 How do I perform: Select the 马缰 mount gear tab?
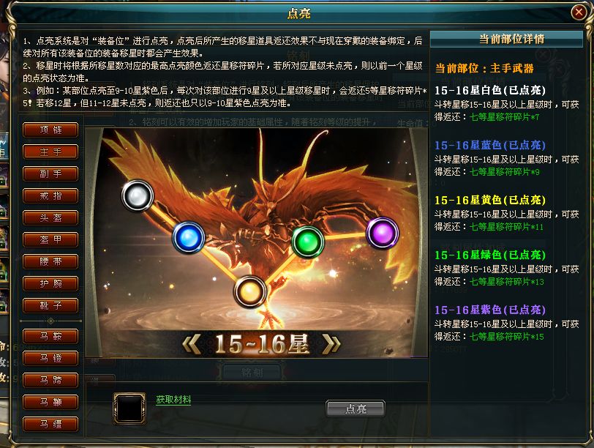coord(50,424)
